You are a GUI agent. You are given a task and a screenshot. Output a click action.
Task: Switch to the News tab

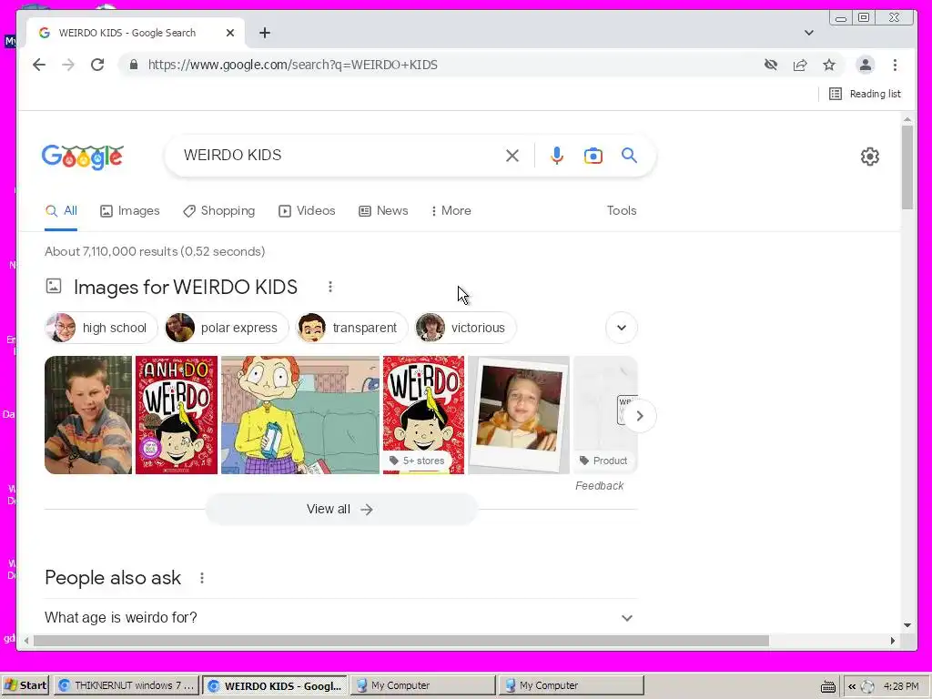383,211
